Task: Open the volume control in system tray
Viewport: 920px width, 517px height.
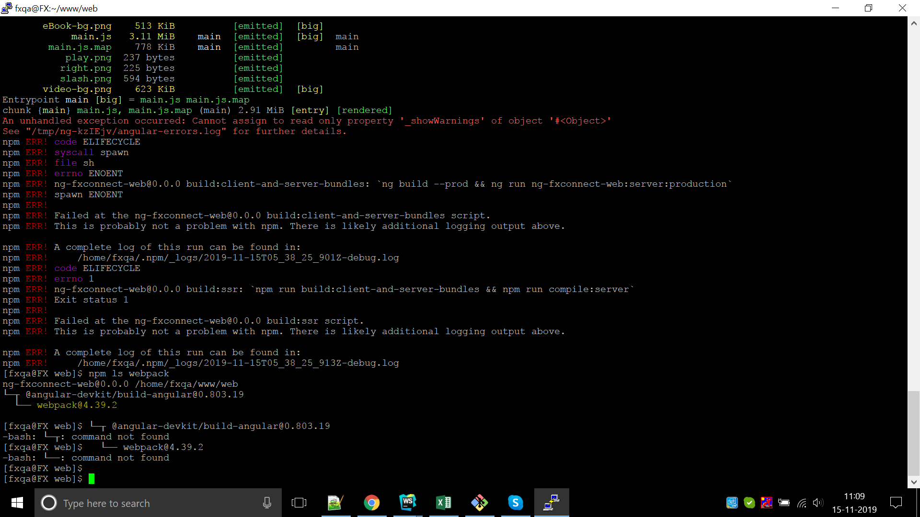Action: pyautogui.click(x=817, y=503)
